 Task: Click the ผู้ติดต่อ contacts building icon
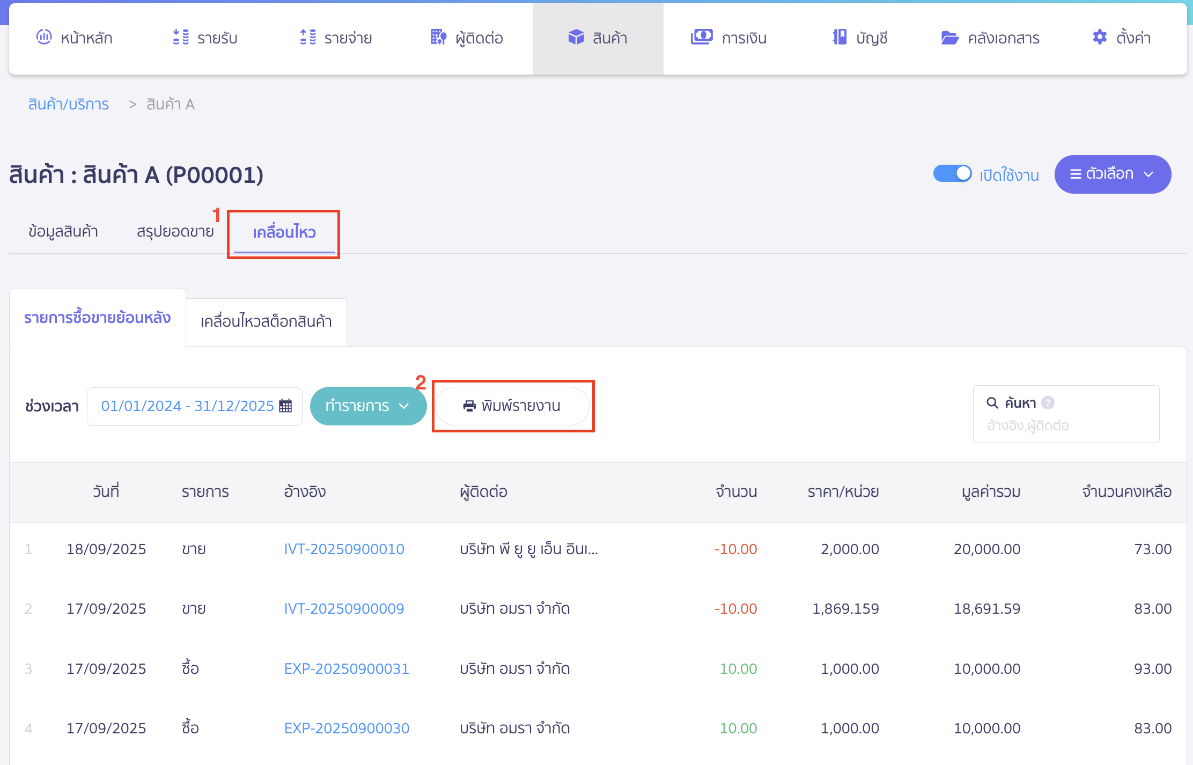pos(438,37)
